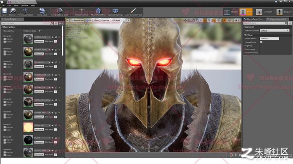293x164 pixels.
Task: Reset Element 2 material to default
Action: pos(59,62)
